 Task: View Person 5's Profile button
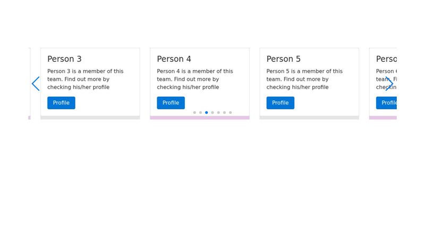(x=280, y=103)
